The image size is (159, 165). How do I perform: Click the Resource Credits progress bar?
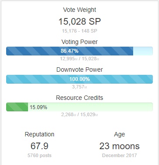(x=79, y=107)
